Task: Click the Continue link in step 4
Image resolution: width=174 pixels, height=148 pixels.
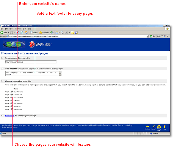Action: pos(9,116)
